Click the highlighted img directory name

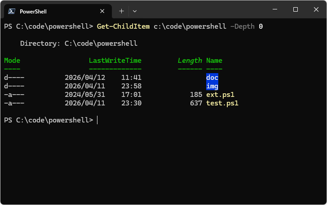212,86
